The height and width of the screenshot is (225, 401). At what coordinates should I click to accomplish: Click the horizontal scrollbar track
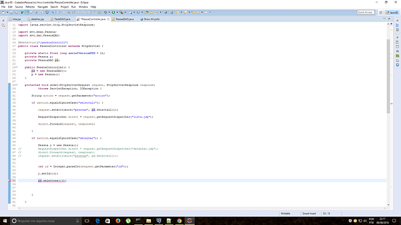coord(202,208)
